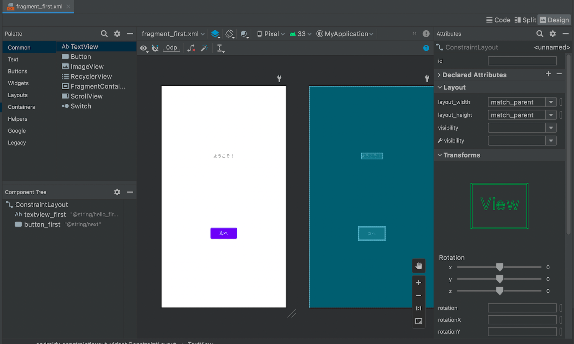Clear all constraints icon

[191, 48]
